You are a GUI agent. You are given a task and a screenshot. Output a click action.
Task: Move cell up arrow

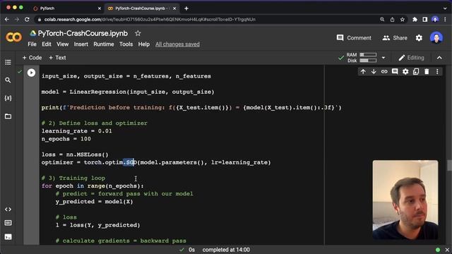pyautogui.click(x=363, y=72)
